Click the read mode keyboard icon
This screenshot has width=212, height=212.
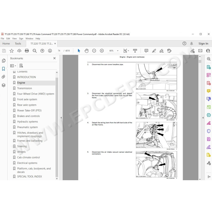point(135,51)
